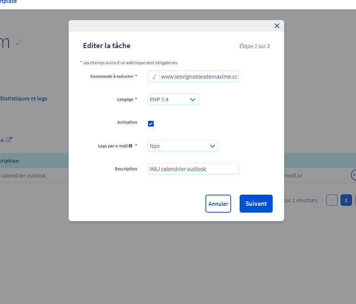
Task: Open the Langage PHP 7.4 dropdown
Action: pyautogui.click(x=173, y=99)
